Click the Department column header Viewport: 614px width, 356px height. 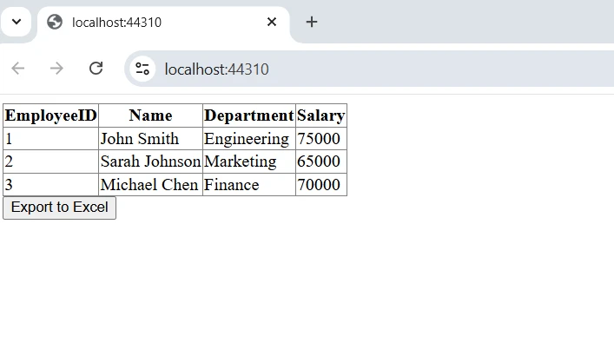(x=248, y=115)
